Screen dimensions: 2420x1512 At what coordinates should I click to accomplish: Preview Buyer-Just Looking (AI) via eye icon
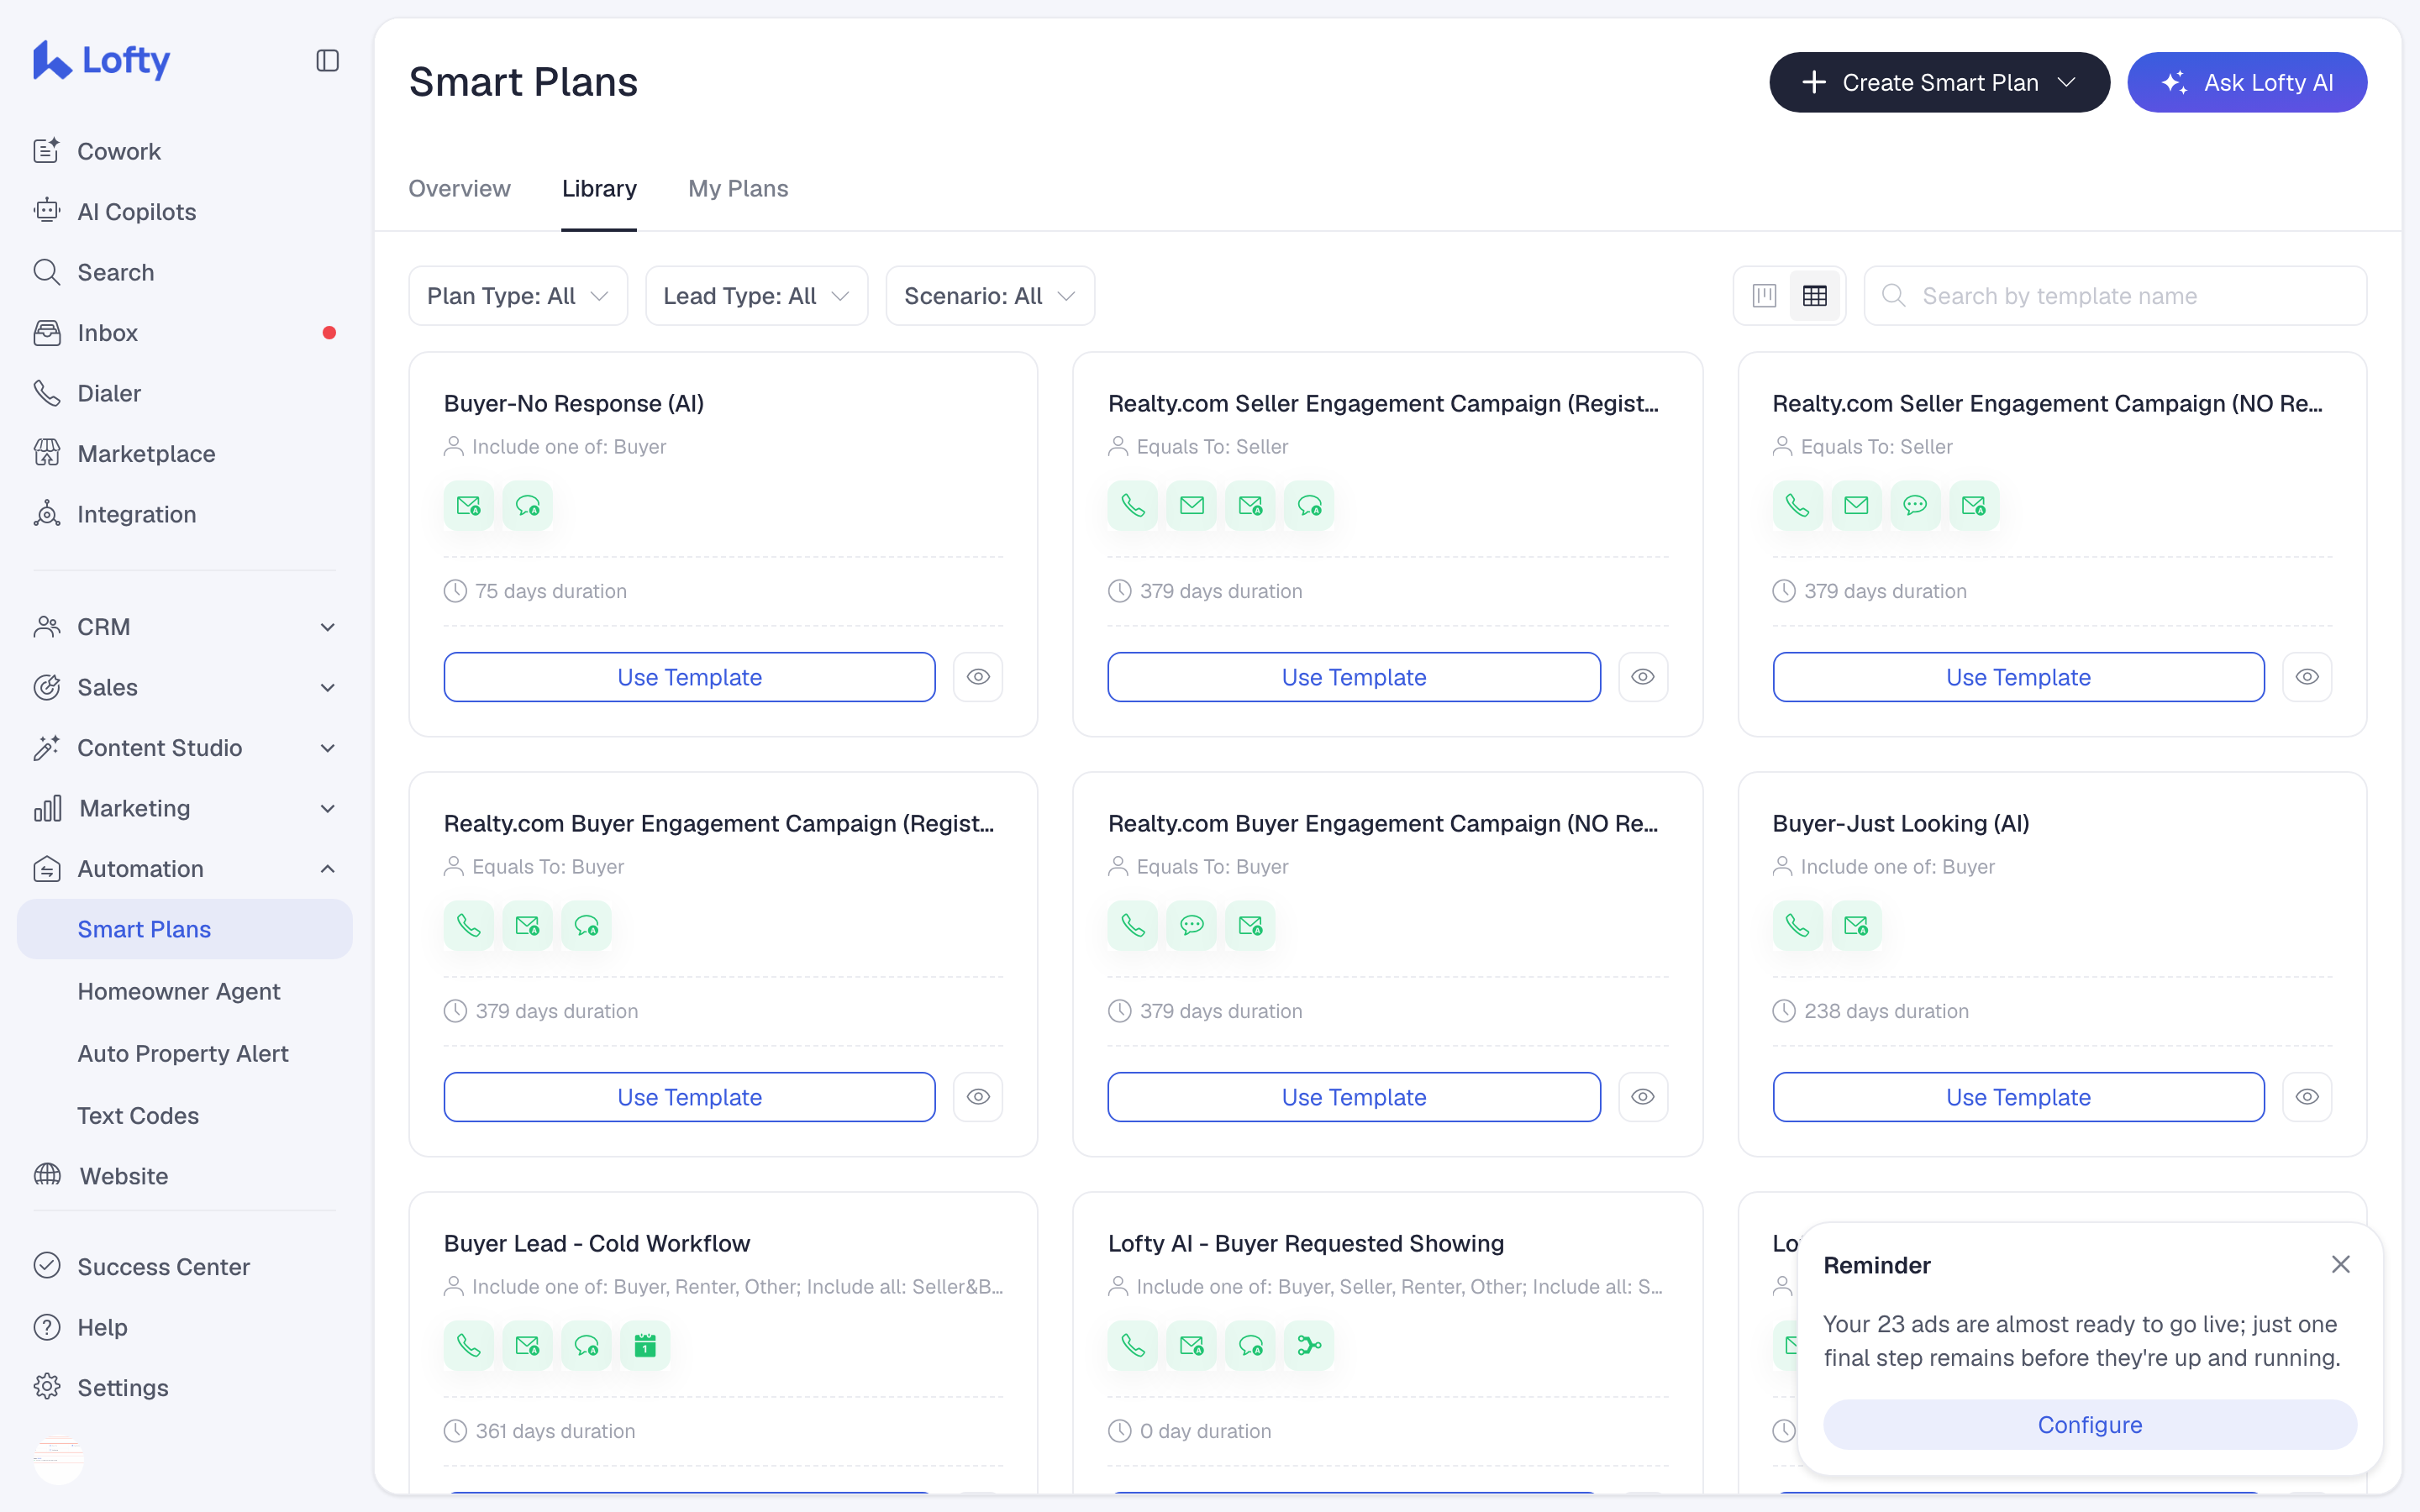coord(2307,1097)
